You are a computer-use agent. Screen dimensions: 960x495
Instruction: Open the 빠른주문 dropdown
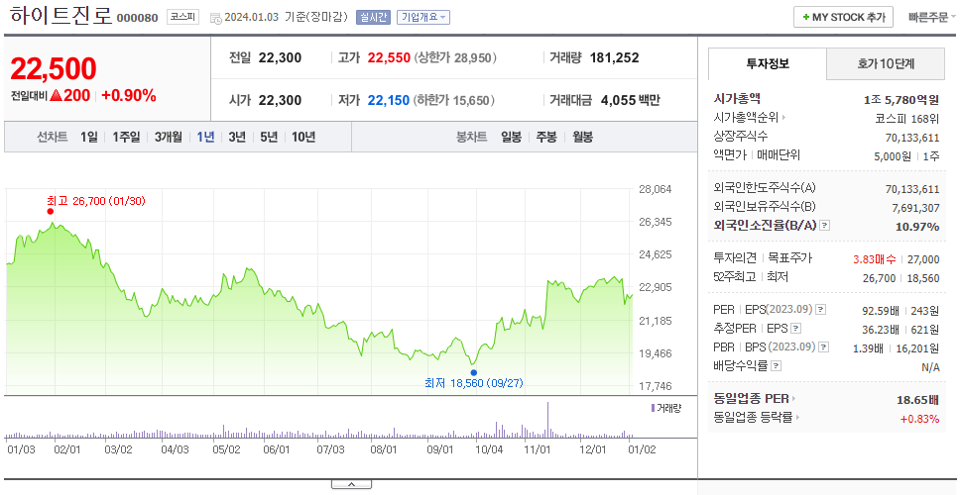[x=932, y=17]
